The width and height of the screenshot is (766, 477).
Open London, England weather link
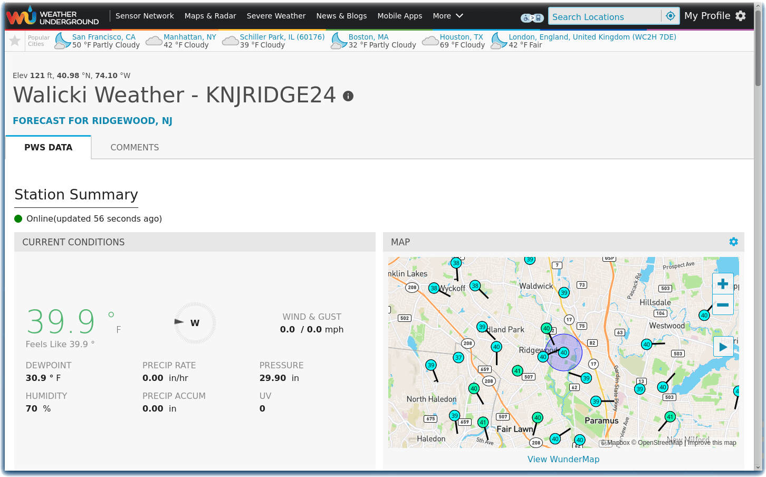(x=592, y=37)
